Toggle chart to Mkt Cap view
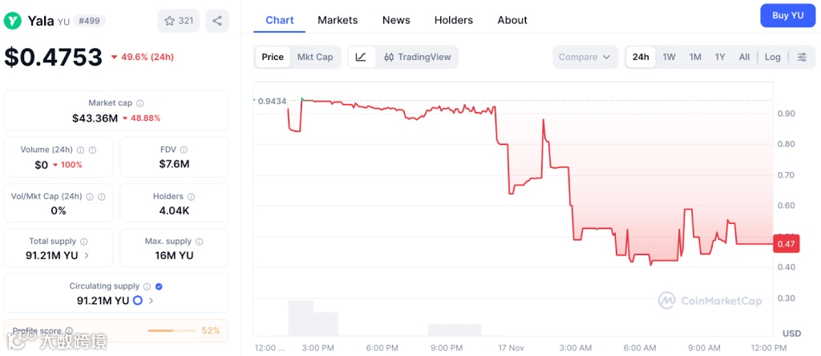The width and height of the screenshot is (821, 356). (x=315, y=57)
